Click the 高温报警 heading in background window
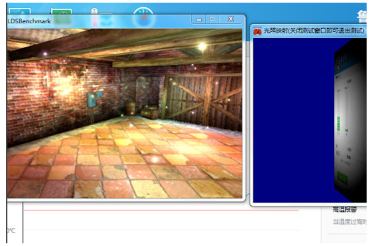 (345, 209)
